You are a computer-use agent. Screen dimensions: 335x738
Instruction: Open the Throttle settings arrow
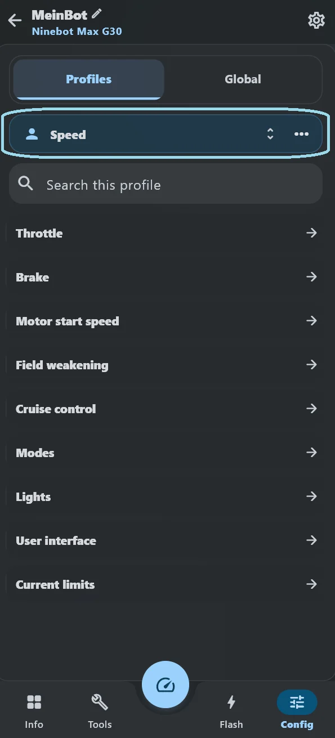click(x=311, y=233)
